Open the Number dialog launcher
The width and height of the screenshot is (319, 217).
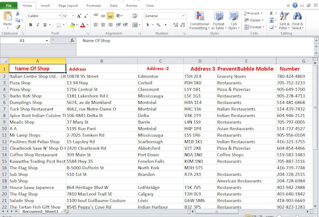pos(184,34)
